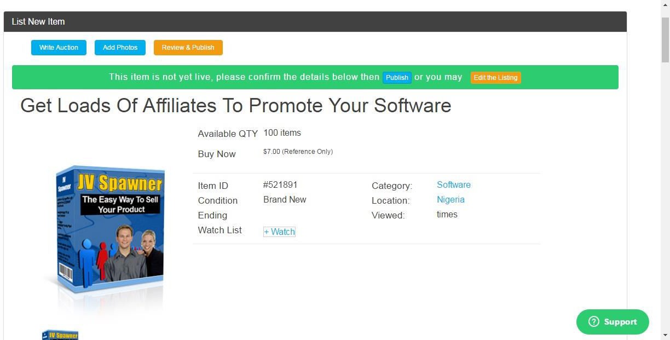Screen dimensions: 670x340
Task: Go to the Add Photos step
Action: [x=120, y=48]
